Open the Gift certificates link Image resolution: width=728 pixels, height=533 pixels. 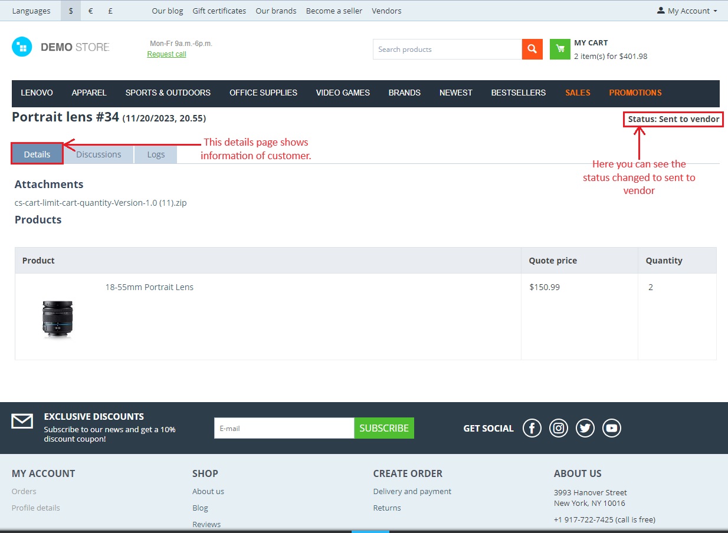[219, 11]
